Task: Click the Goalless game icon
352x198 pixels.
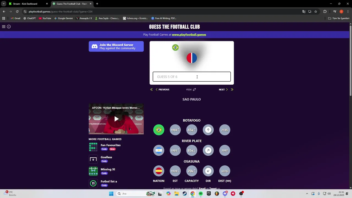Action: pyautogui.click(x=93, y=159)
